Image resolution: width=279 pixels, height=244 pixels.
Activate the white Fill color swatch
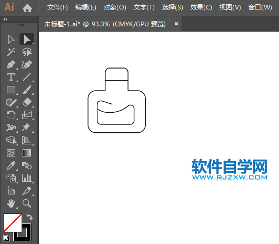point(13,223)
